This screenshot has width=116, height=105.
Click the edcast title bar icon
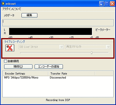tap(3, 4)
